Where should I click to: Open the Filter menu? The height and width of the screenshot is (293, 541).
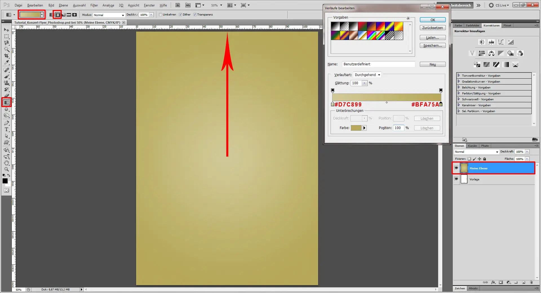tap(94, 5)
